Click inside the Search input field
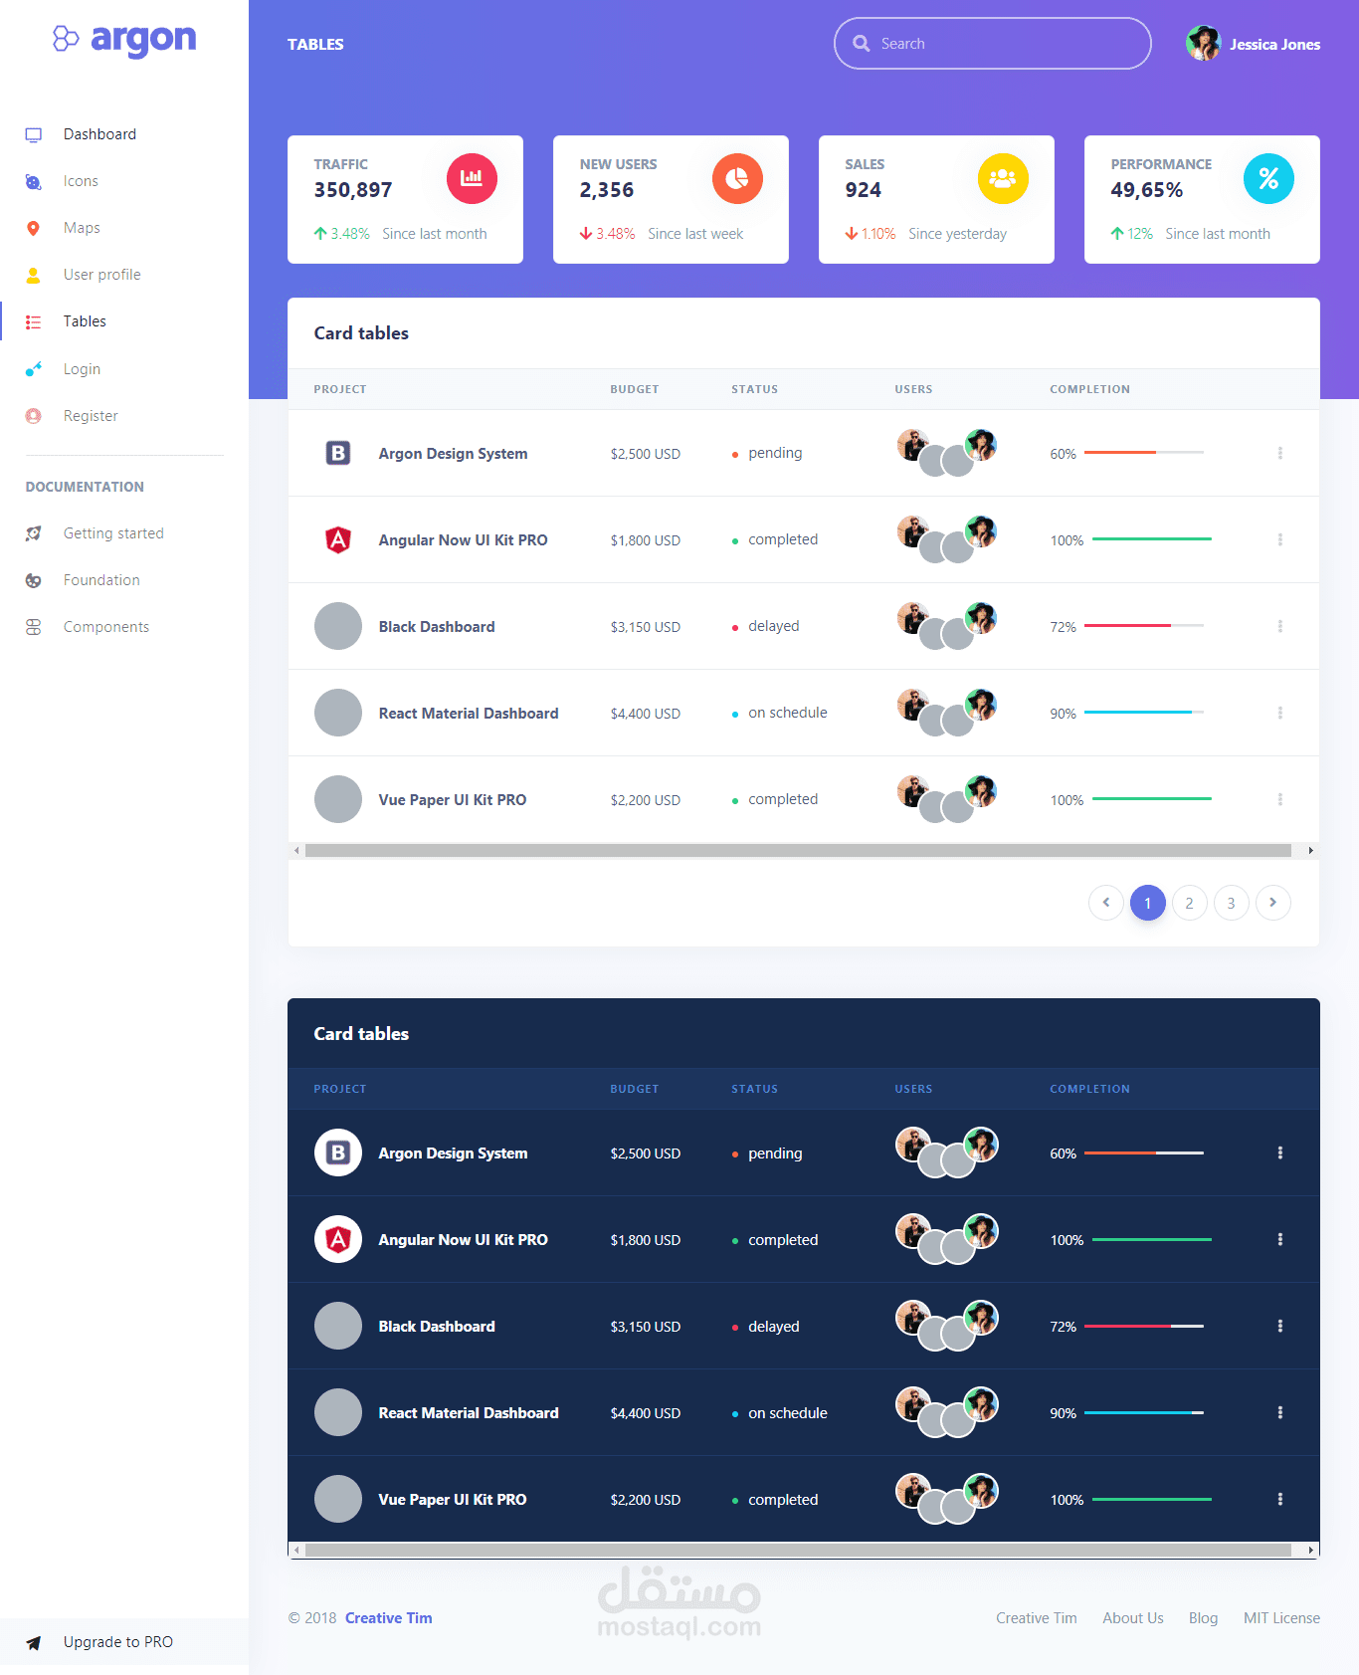Screen dimensions: 1359x1675 click(993, 44)
